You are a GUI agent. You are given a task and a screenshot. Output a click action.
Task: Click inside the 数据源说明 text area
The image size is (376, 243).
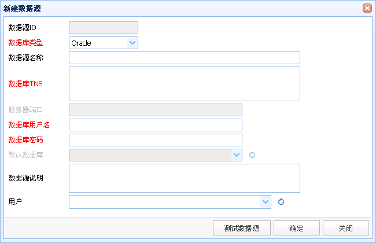pyautogui.click(x=185, y=178)
